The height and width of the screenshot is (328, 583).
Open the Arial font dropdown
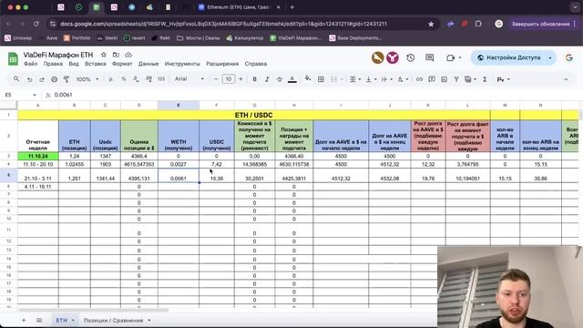189,79
